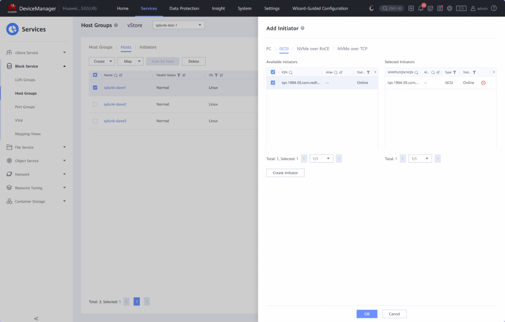Filter Status column in Available Initiators
Viewport: 505px width, 322px height.
coord(368,72)
